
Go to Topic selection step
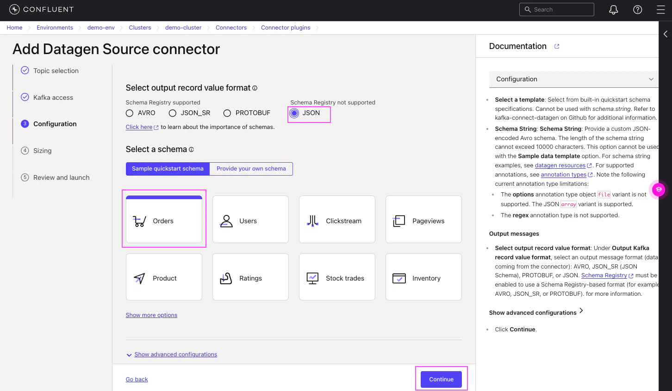tap(56, 71)
